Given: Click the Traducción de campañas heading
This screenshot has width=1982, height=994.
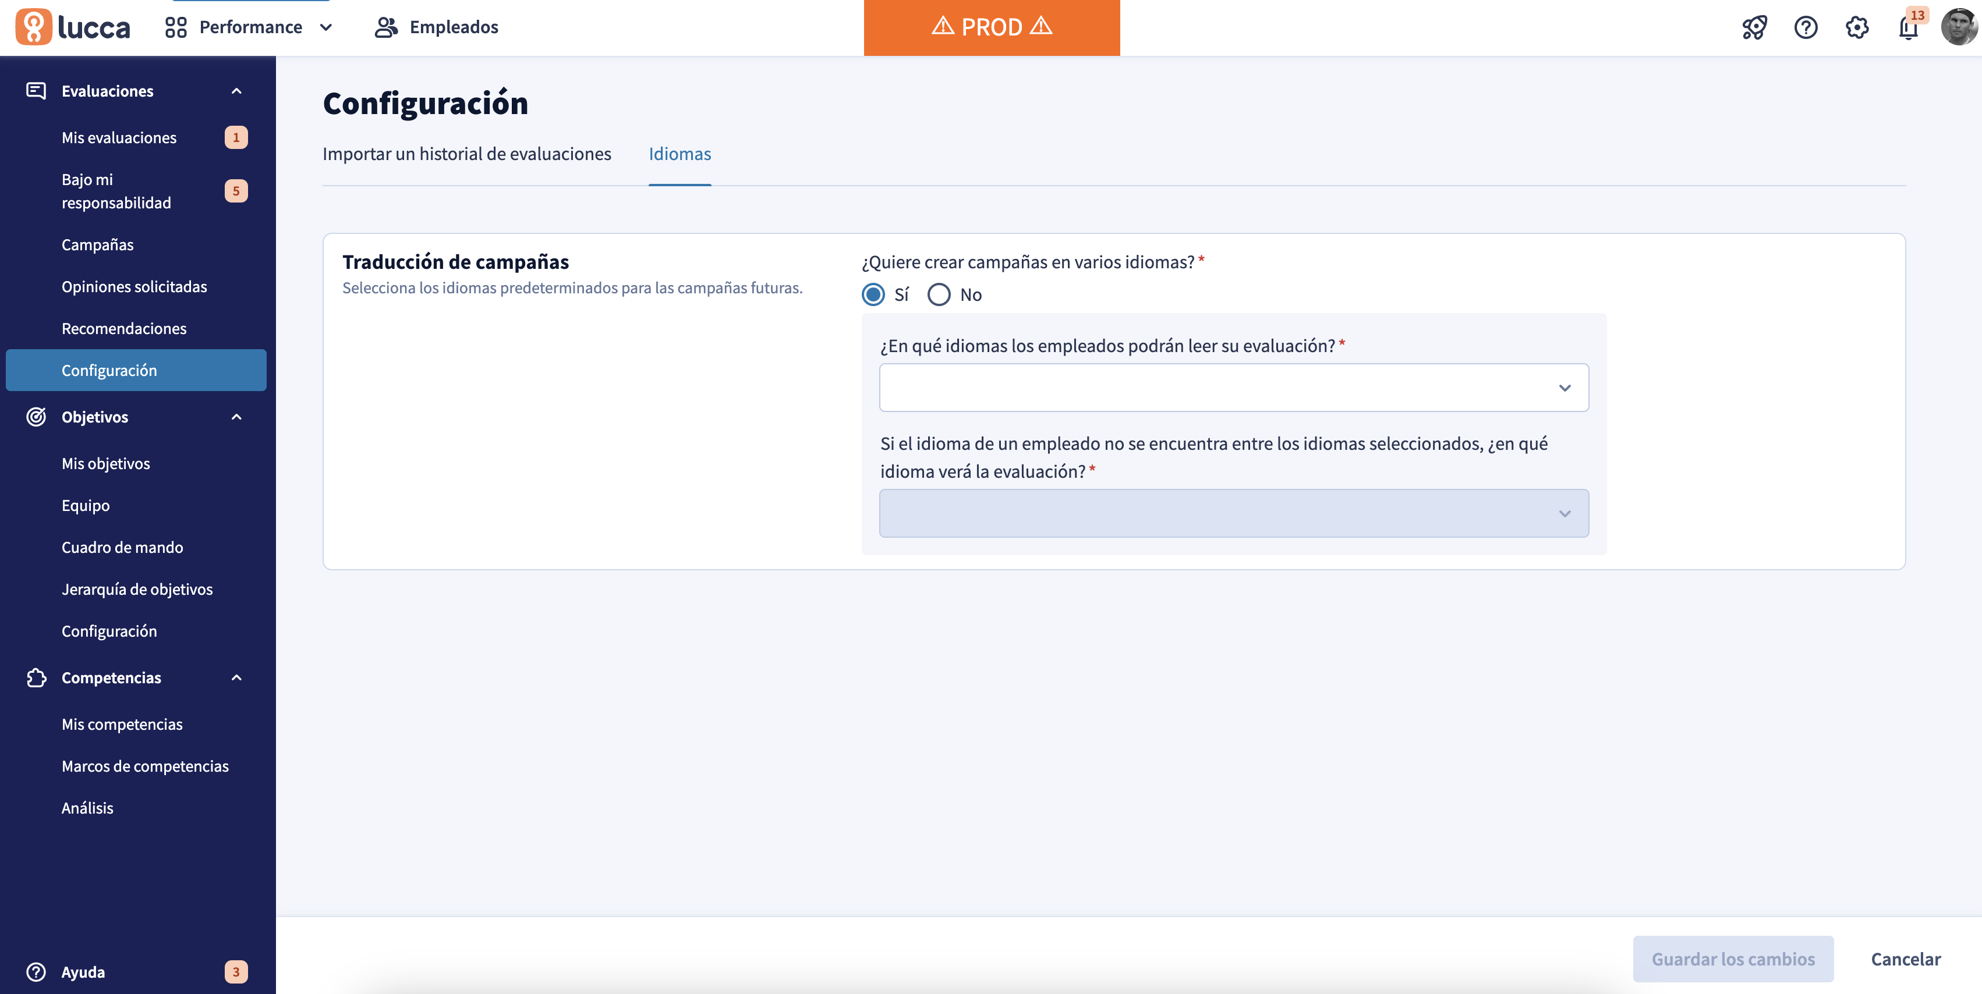Looking at the screenshot, I should pyautogui.click(x=455, y=262).
